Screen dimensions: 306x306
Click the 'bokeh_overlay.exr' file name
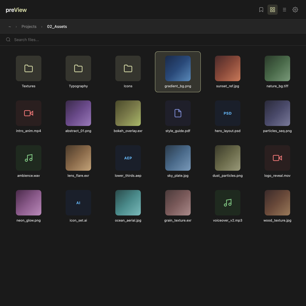tap(128, 131)
